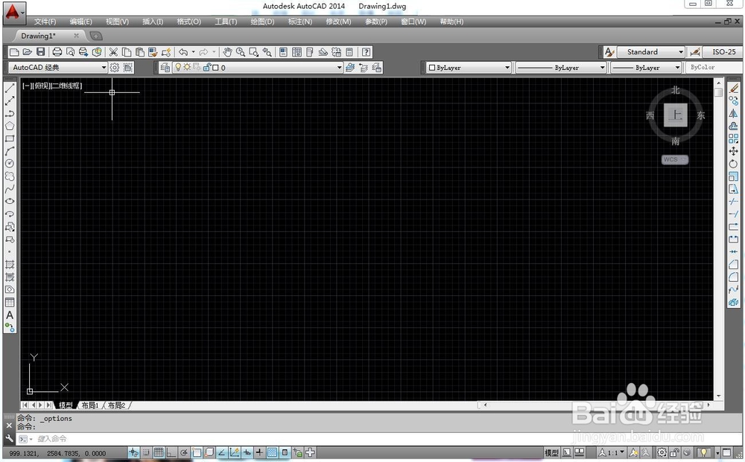Image resolution: width=745 pixels, height=462 pixels.
Task: Open the Standard text style dropdown
Action: 651,52
